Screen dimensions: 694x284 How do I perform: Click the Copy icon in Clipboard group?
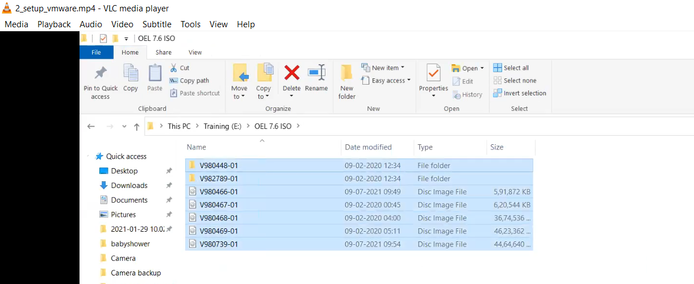(x=131, y=73)
